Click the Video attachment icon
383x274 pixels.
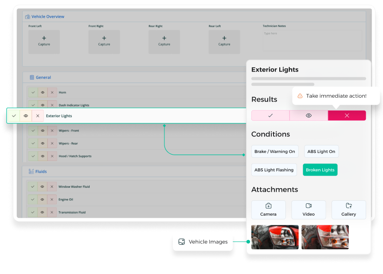(309, 206)
